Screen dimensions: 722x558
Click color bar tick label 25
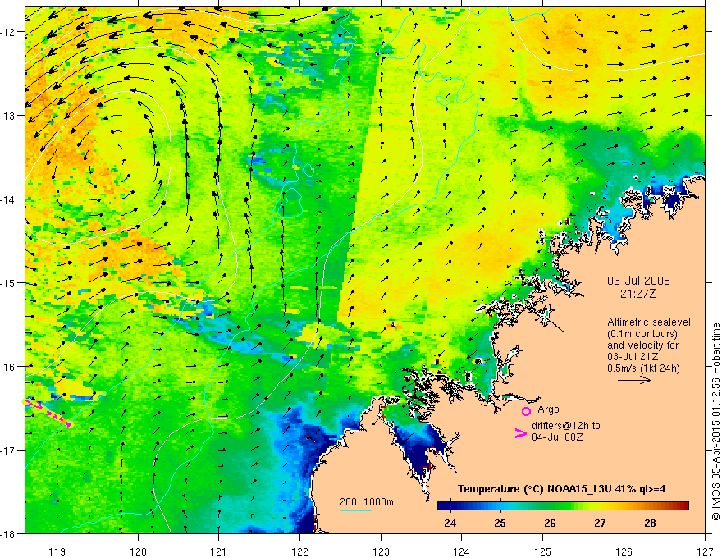500,523
